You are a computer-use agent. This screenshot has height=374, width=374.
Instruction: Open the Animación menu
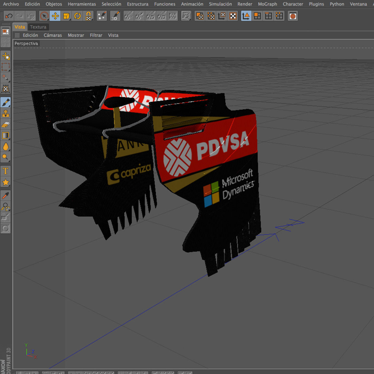(x=192, y=4)
